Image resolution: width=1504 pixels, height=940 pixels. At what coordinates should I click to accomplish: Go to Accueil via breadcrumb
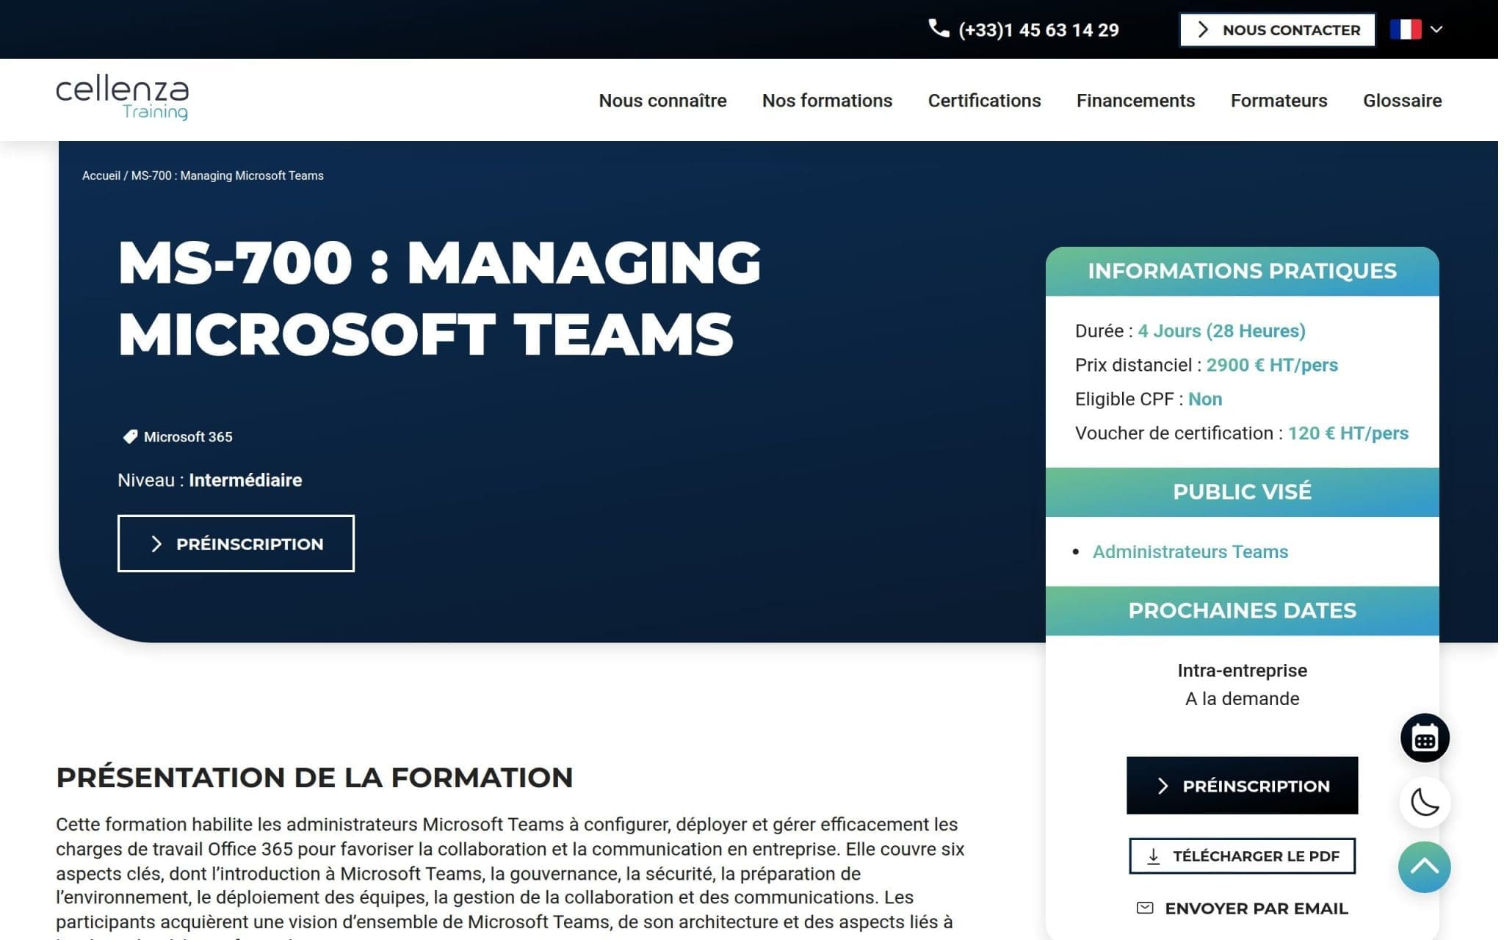(x=101, y=176)
